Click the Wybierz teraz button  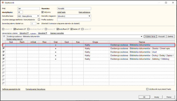150,36
